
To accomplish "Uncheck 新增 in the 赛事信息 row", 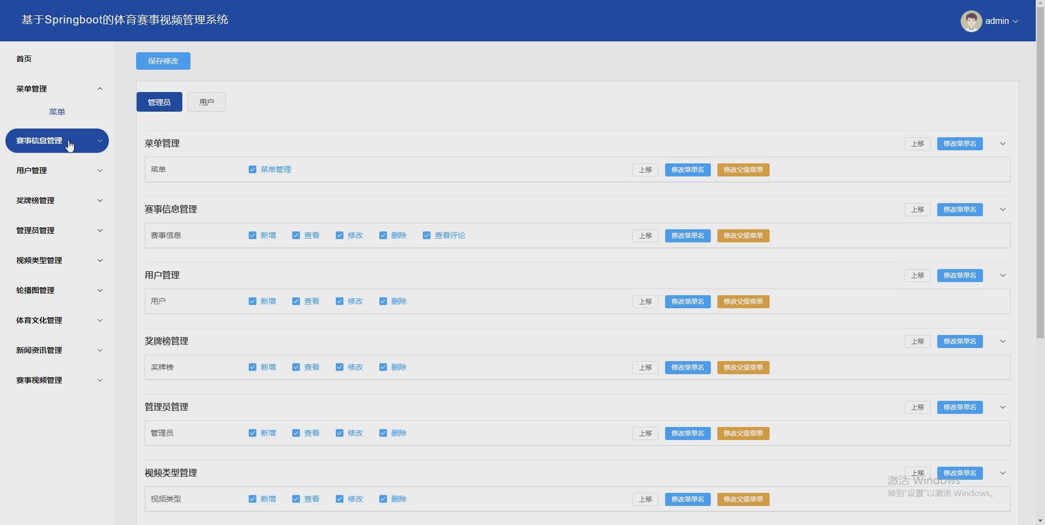I will click(253, 235).
